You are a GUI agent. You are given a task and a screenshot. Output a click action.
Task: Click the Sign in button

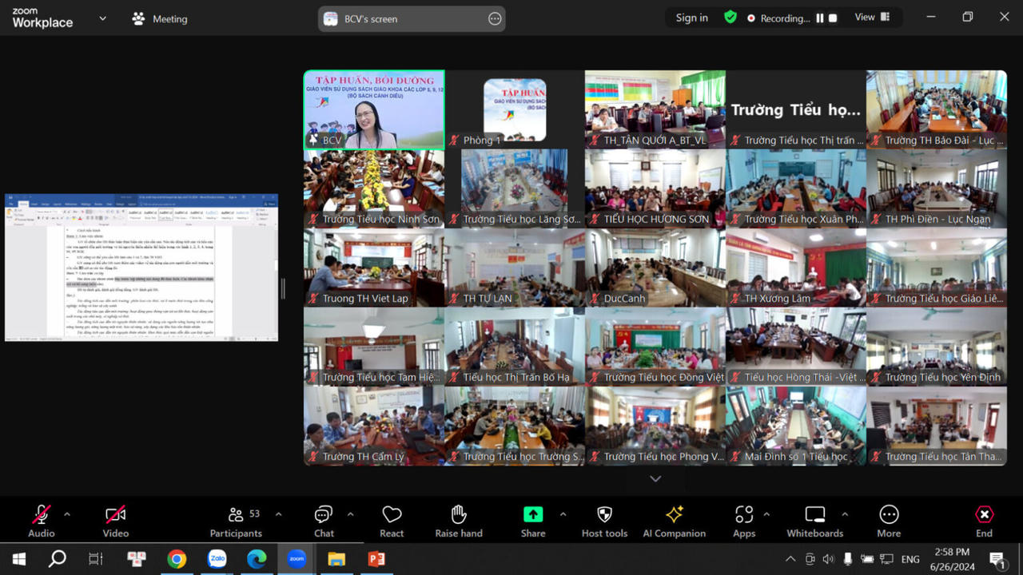point(691,18)
